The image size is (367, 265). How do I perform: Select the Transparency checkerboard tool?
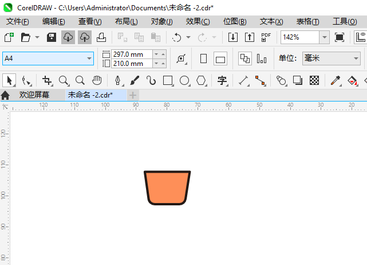[x=314, y=80]
